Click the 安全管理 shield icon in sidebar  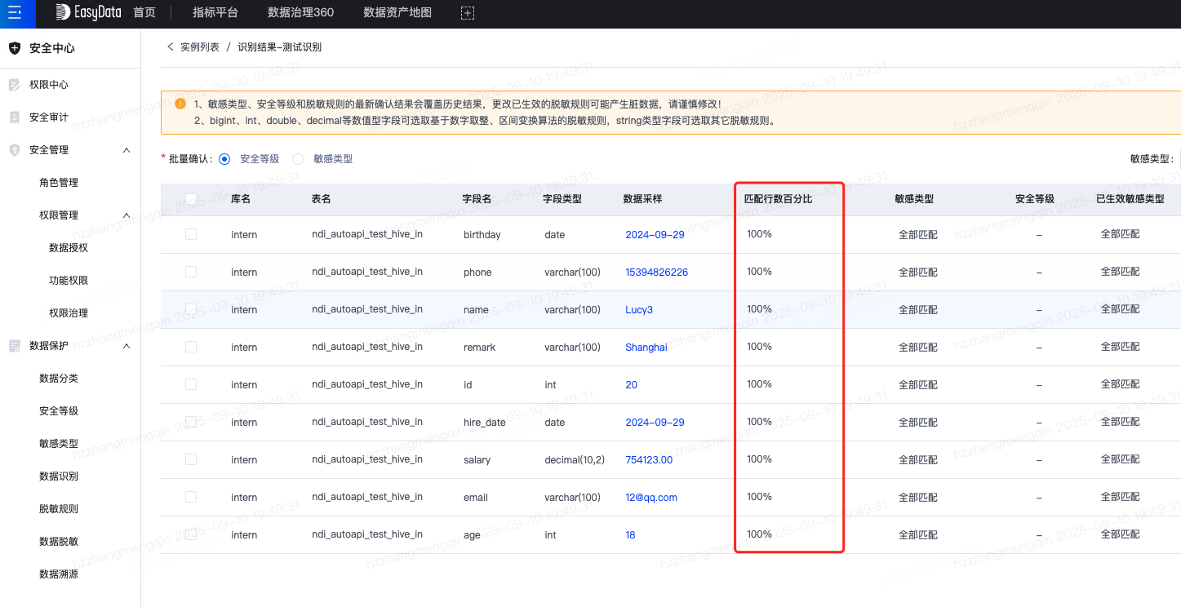(x=14, y=150)
